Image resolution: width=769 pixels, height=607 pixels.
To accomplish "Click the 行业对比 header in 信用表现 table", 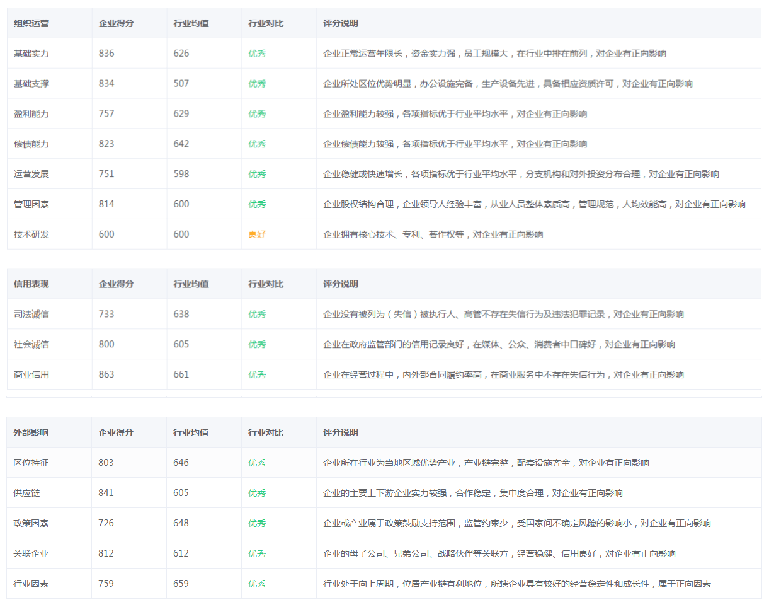I will tap(266, 284).
